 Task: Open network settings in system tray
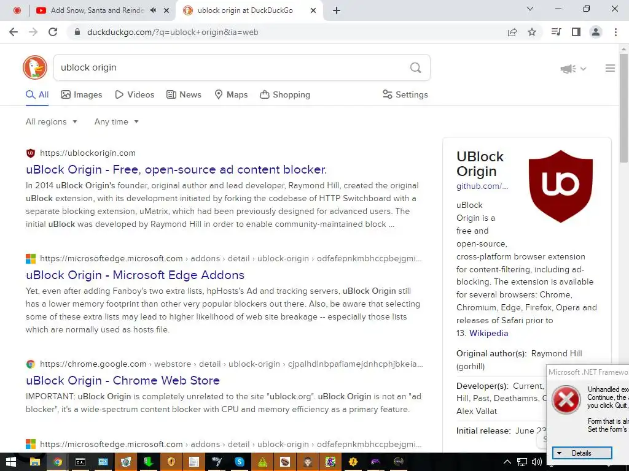tap(522, 462)
